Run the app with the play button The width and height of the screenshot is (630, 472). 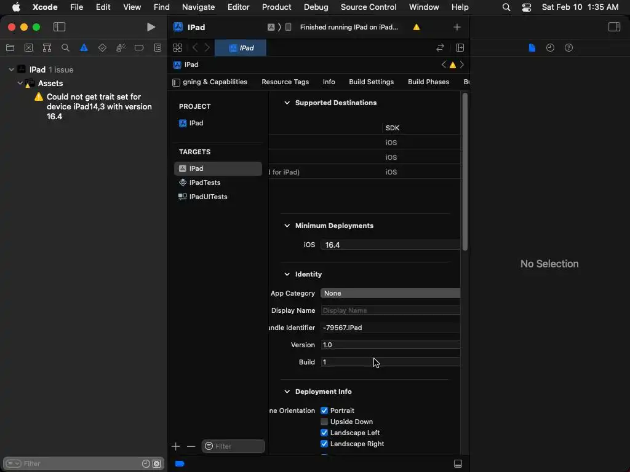(151, 27)
